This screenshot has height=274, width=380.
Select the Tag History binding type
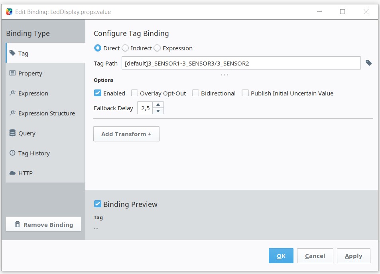45,153
